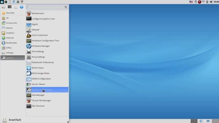Open the Office category
219x123 pixels.
pos(13,48)
